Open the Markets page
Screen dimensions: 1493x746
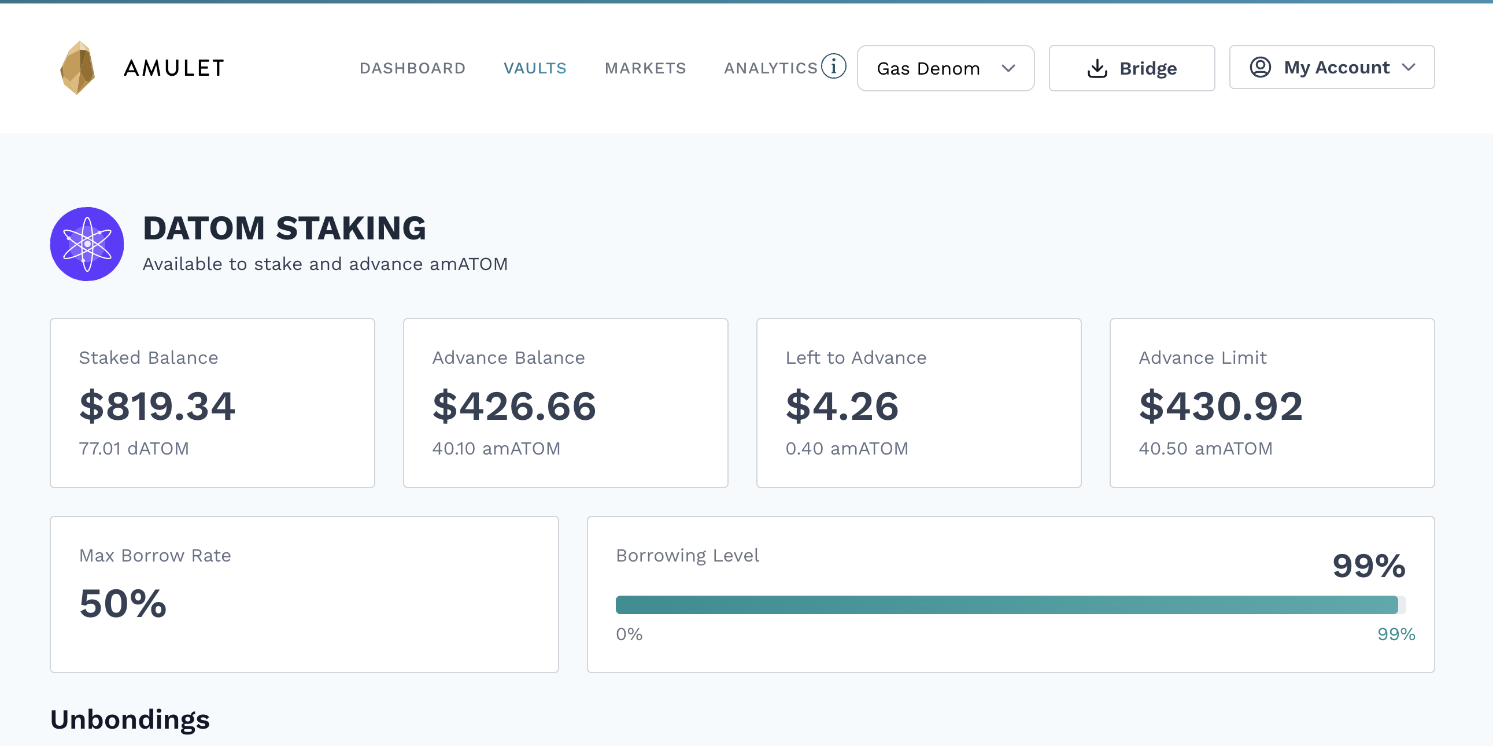point(645,68)
